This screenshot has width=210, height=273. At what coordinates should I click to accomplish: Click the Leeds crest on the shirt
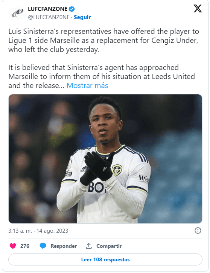pyautogui.click(x=117, y=170)
